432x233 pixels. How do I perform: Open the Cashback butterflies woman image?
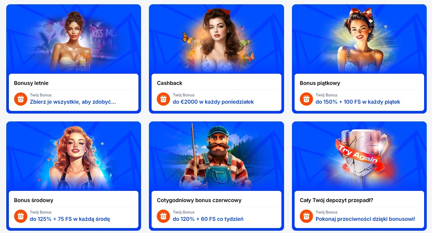click(216, 39)
